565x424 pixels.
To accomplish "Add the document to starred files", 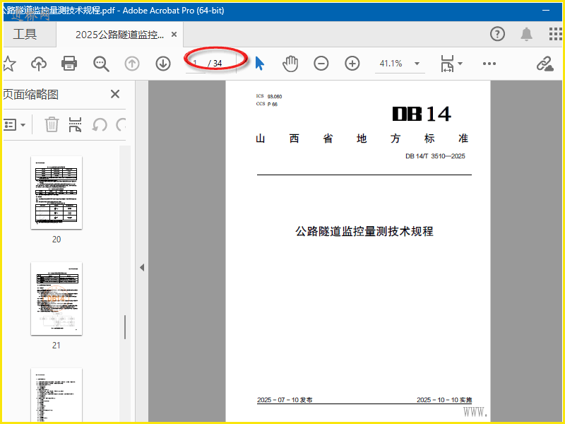I will pos(9,64).
